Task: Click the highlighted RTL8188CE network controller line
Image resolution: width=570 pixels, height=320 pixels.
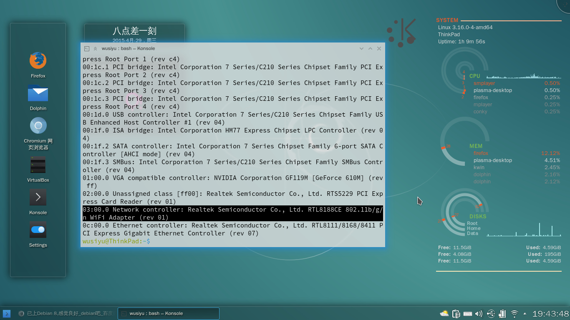Action: coord(232,213)
